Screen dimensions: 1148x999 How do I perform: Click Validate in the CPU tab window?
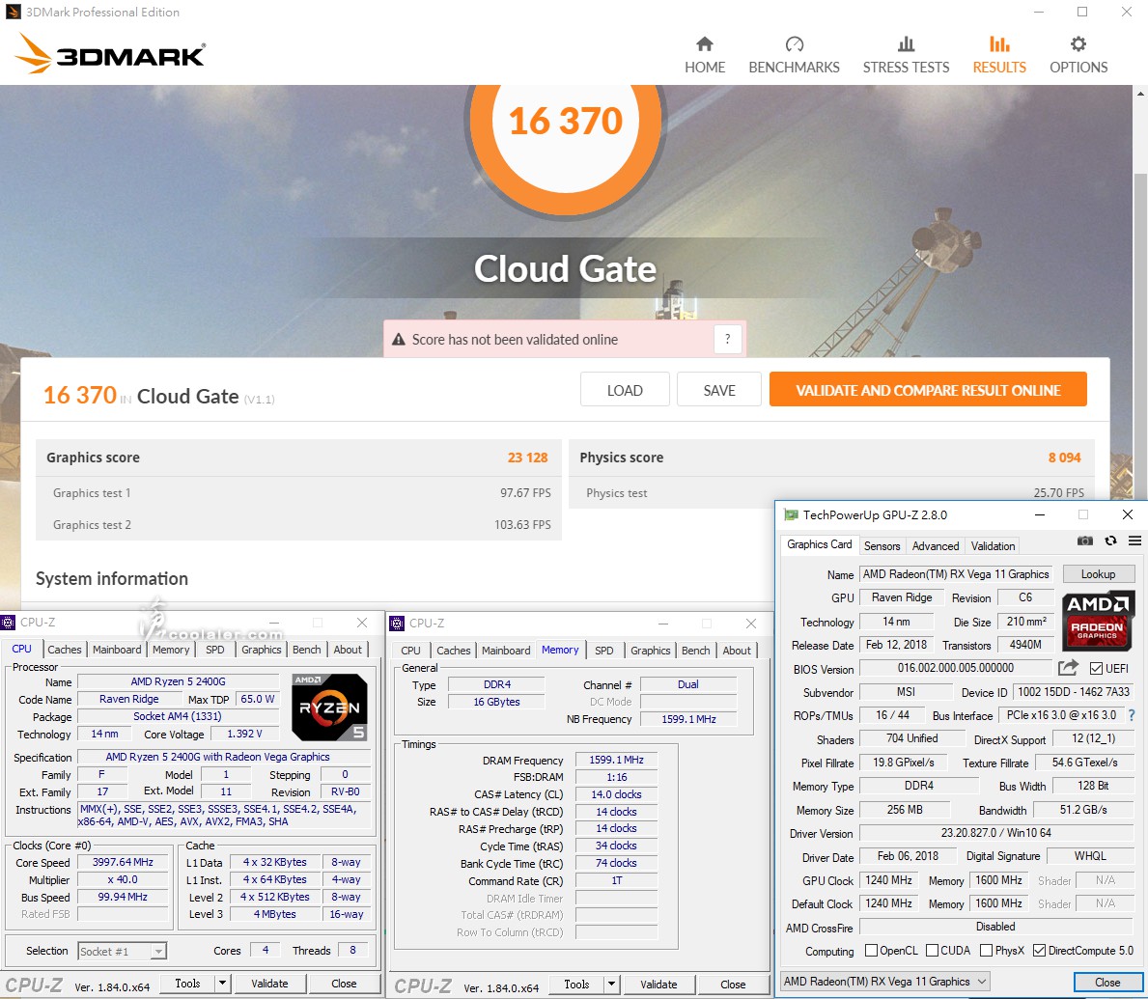(269, 983)
